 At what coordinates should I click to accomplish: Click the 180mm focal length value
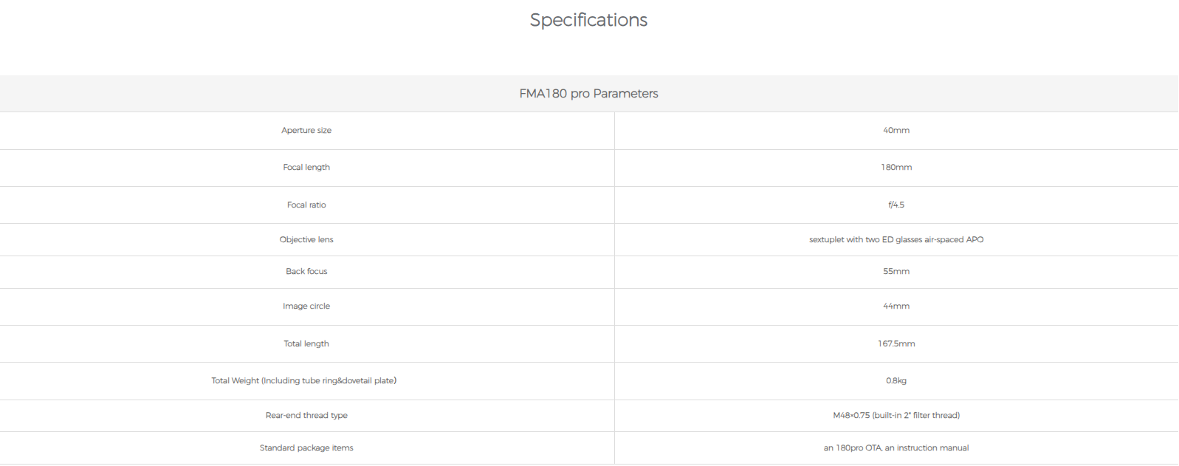896,168
